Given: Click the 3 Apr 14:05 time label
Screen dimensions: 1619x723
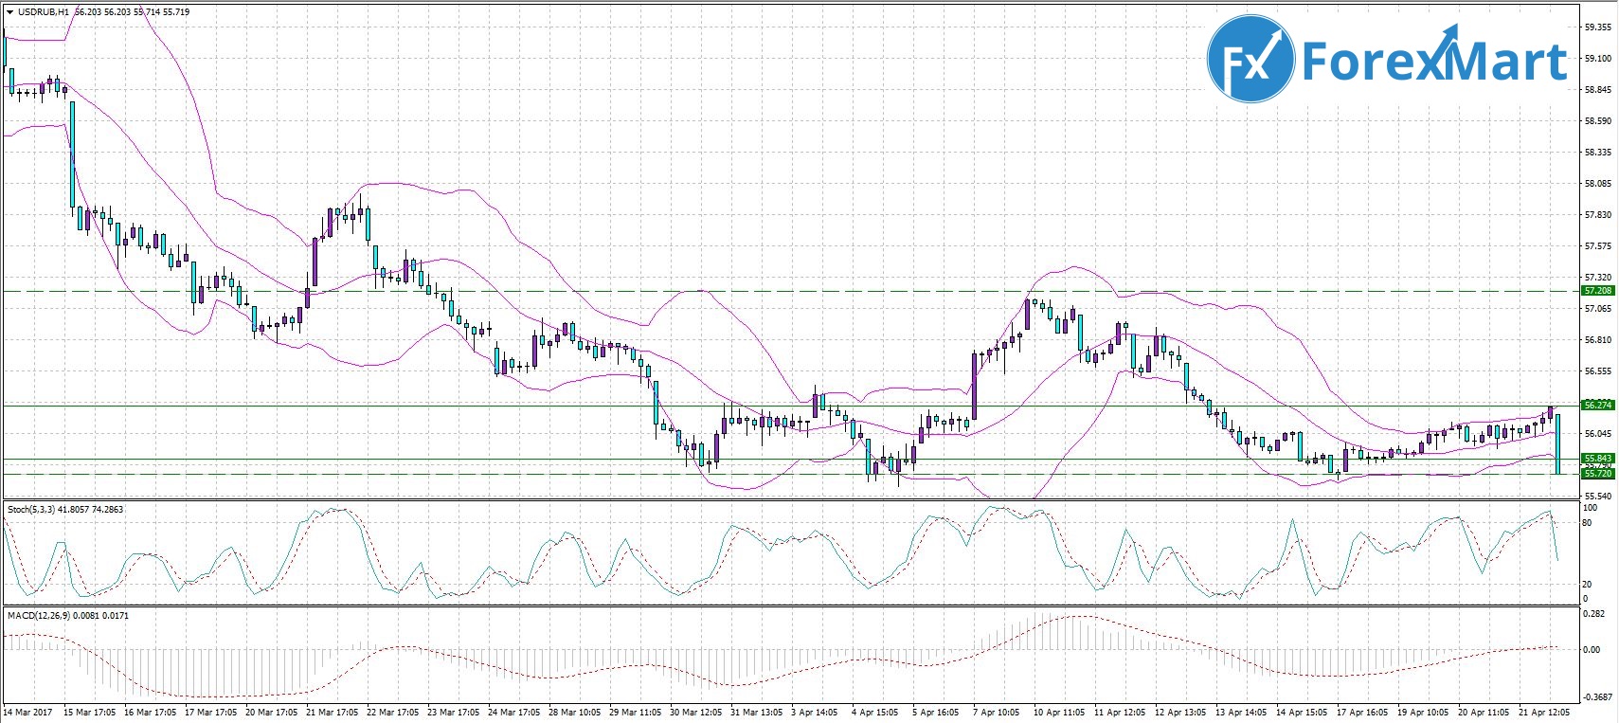Looking at the screenshot, I should 814,713.
